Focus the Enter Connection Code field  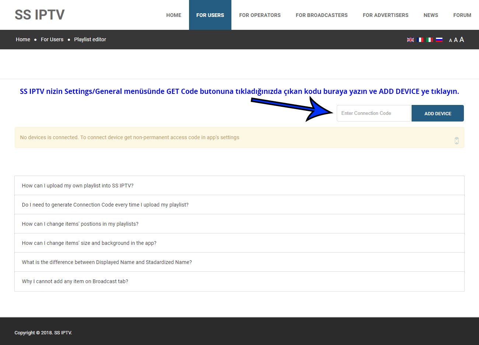point(373,113)
